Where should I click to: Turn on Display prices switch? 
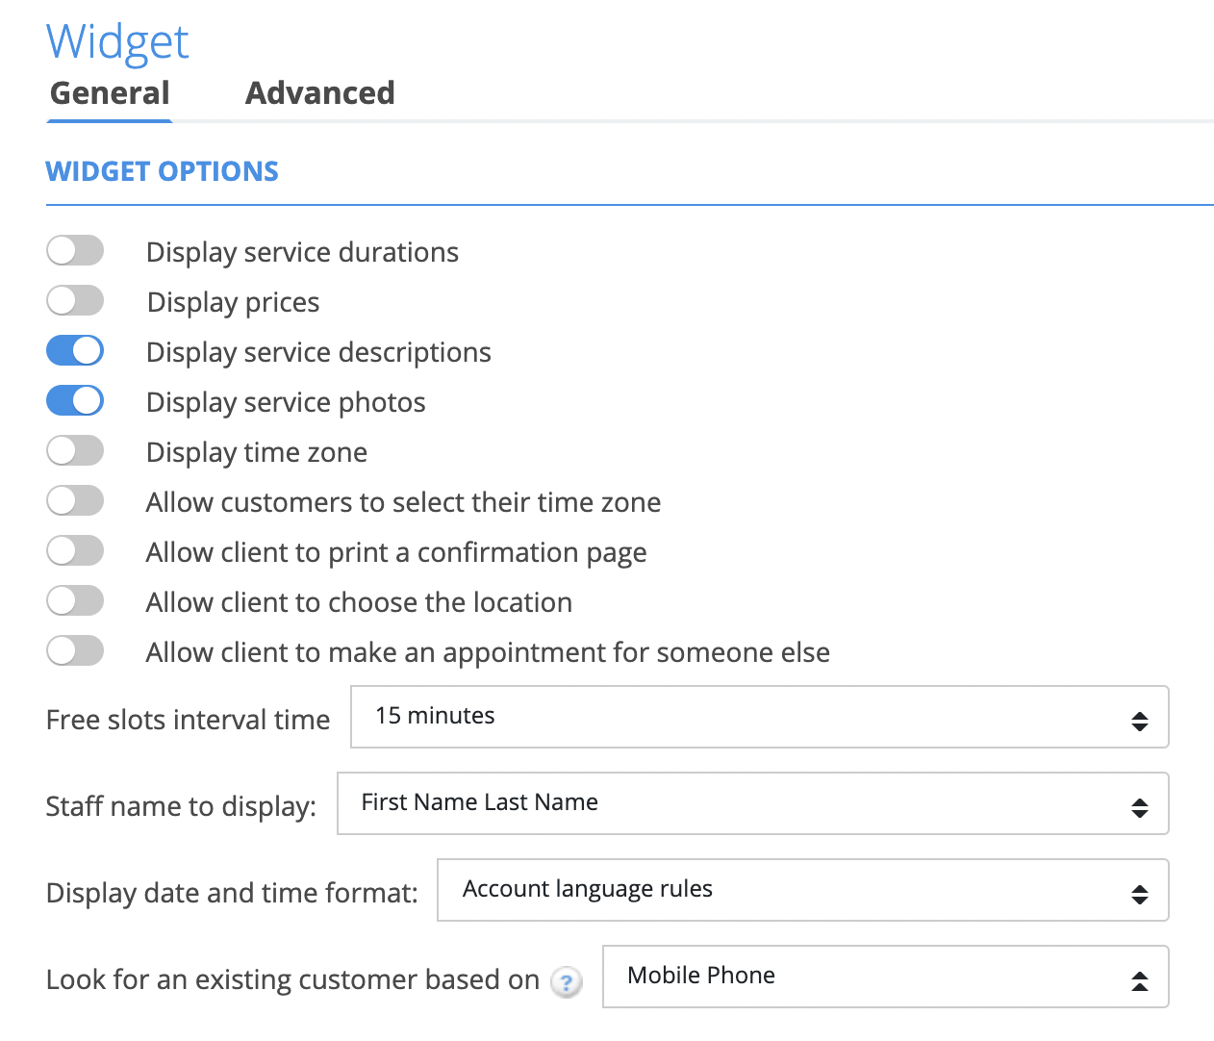point(75,301)
